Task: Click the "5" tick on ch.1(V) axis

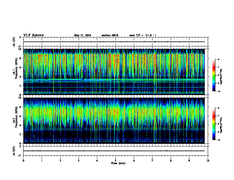Action: (21, 37)
